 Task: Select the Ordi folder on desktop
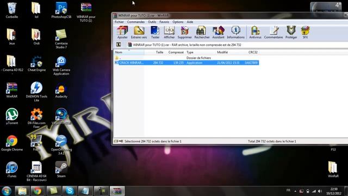click(x=36, y=36)
